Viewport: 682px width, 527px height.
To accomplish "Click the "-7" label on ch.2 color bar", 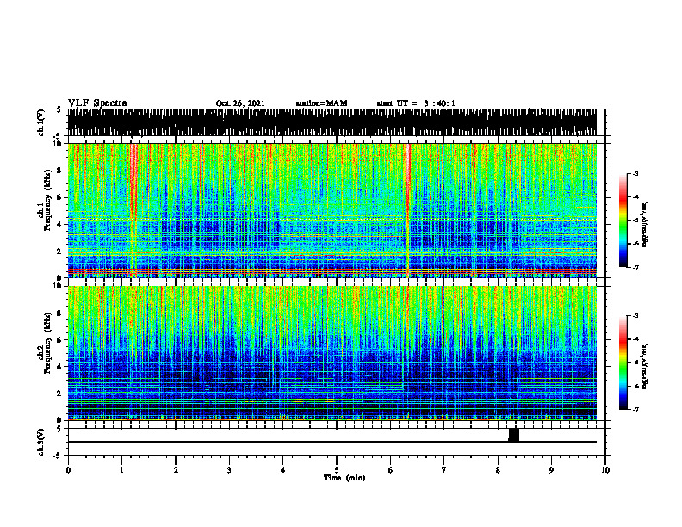I will (x=635, y=409).
